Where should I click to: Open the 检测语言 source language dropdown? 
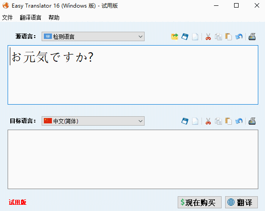coord(93,37)
